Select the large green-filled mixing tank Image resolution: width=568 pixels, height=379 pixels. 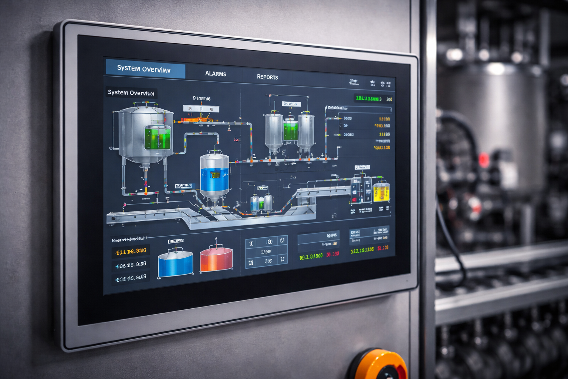tap(145, 135)
